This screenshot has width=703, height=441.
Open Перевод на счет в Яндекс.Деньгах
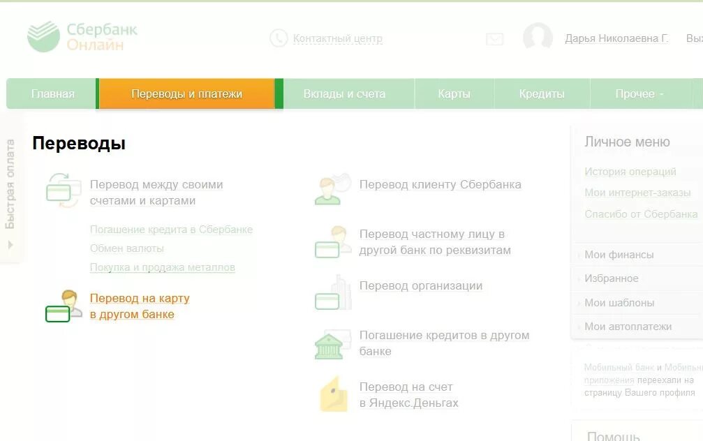tap(409, 395)
